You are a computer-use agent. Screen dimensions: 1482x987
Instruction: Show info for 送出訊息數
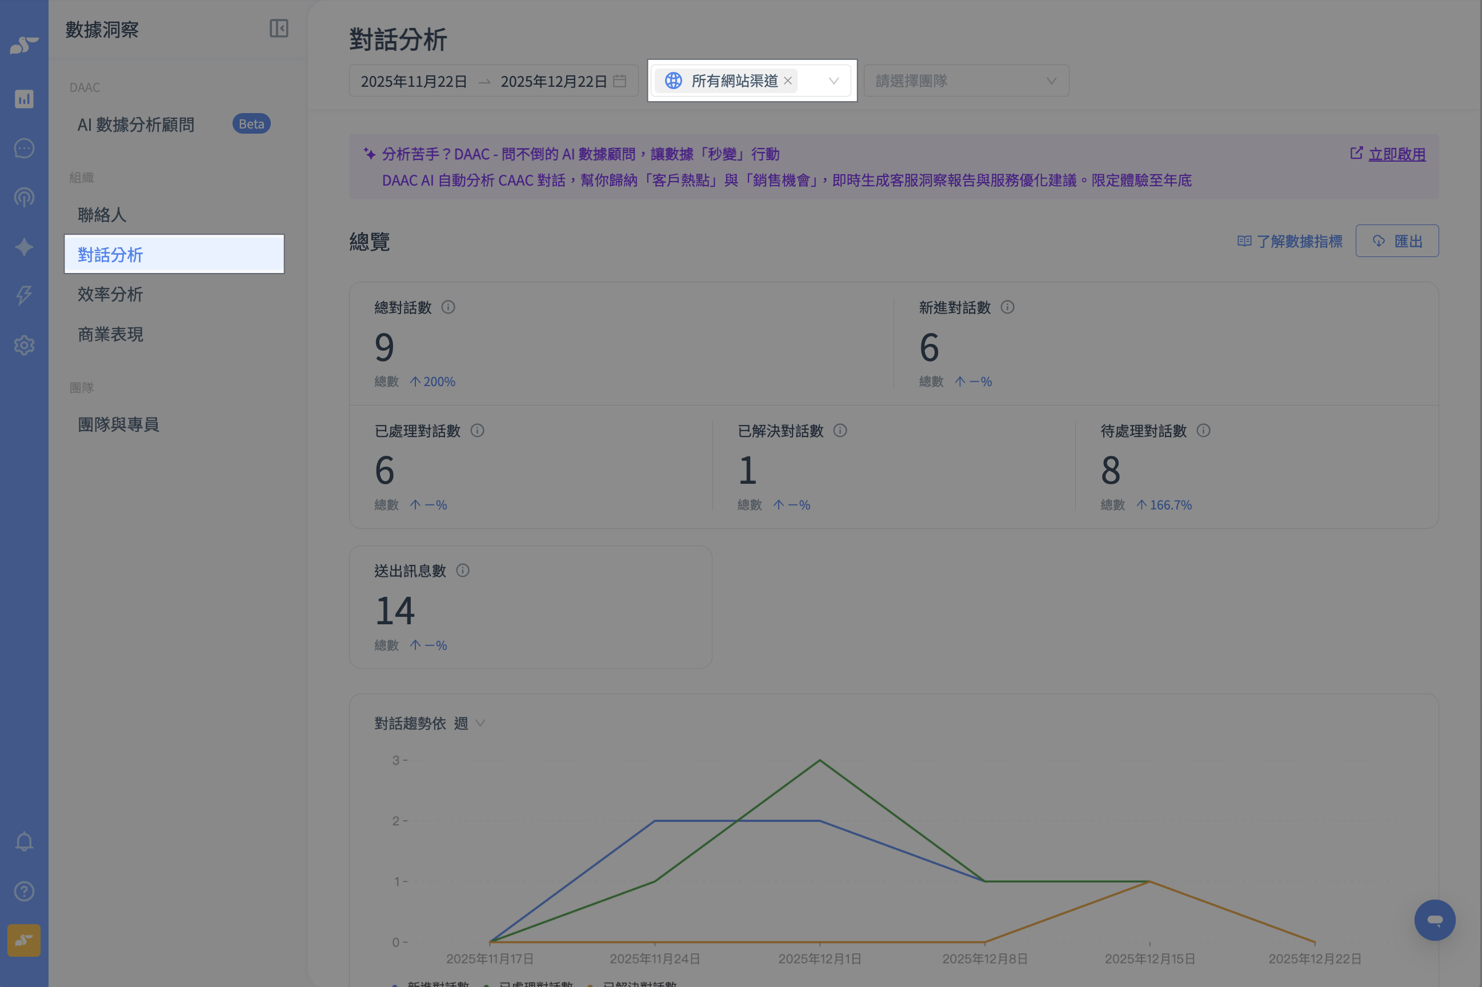pos(463,570)
